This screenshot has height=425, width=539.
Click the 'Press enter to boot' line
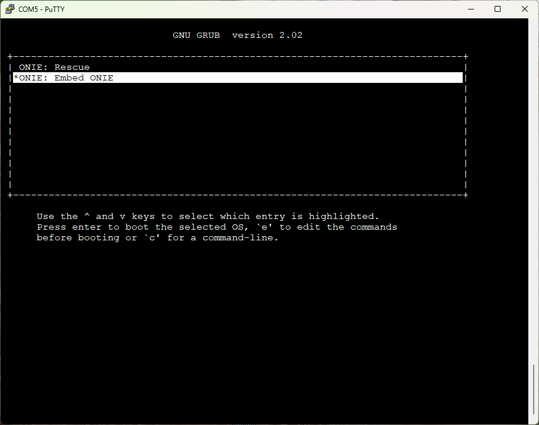(x=217, y=227)
